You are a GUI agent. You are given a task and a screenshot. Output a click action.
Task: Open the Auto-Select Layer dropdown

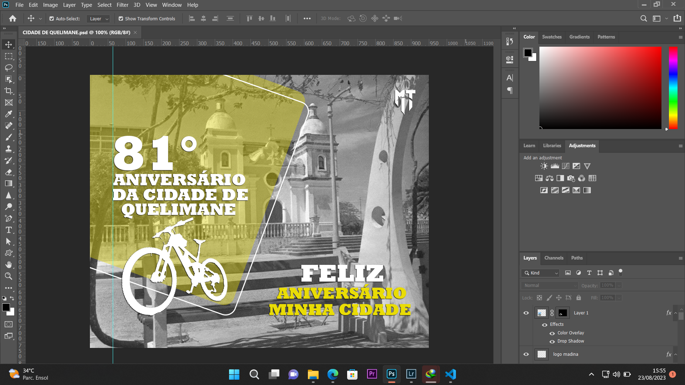(x=99, y=19)
